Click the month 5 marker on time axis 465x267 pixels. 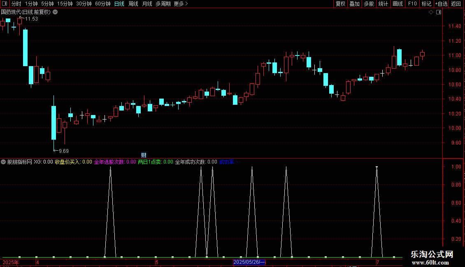(x=157, y=262)
